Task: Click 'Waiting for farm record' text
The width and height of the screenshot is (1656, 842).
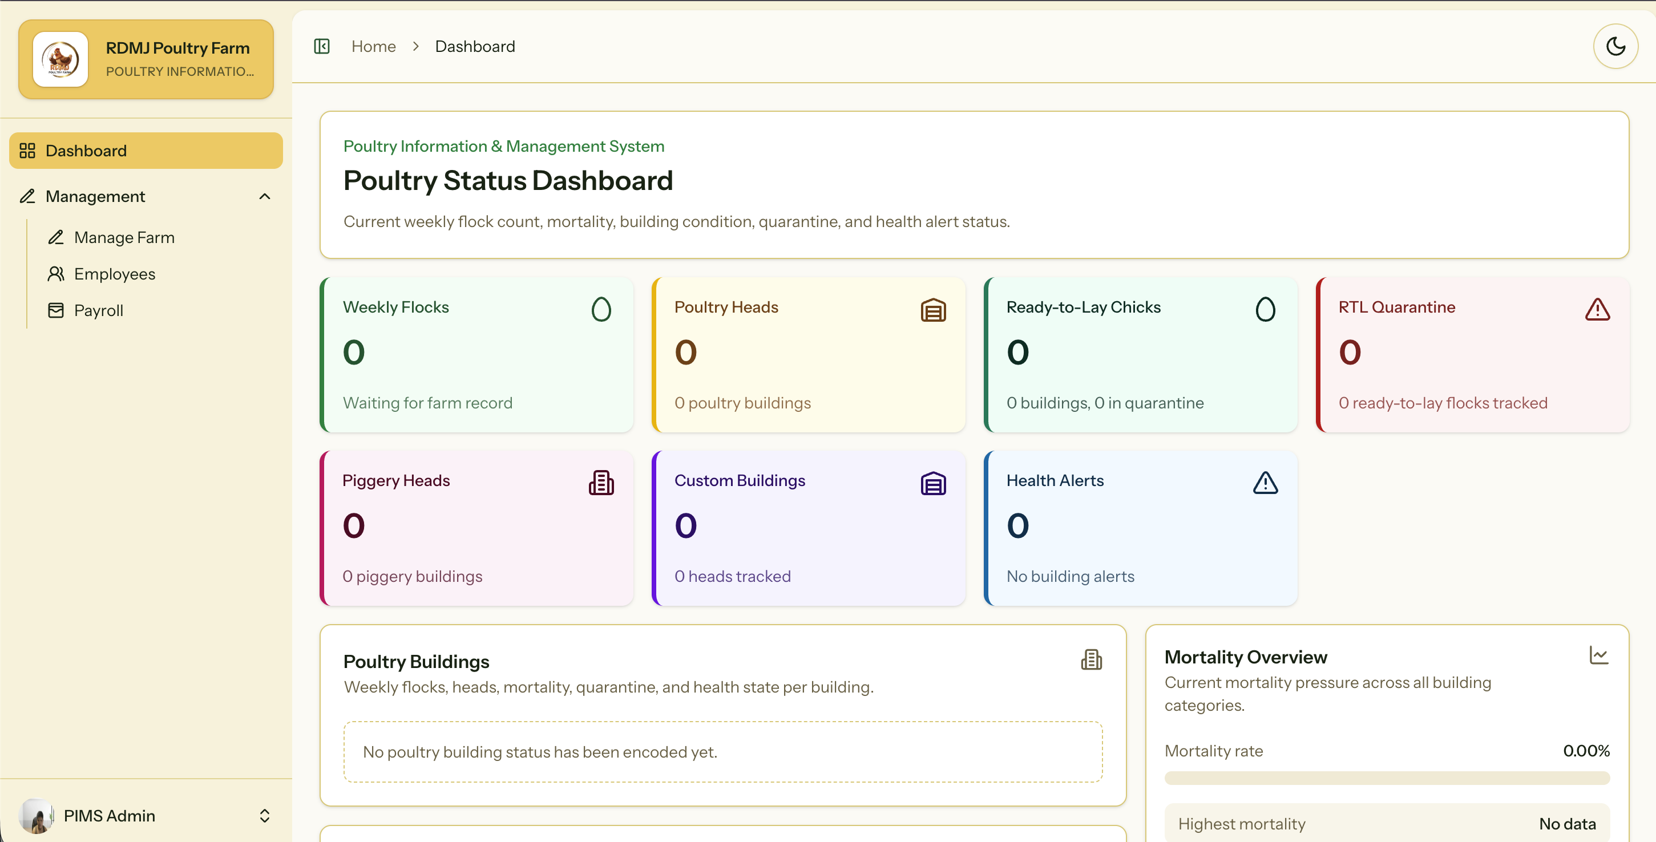Action: 427,403
